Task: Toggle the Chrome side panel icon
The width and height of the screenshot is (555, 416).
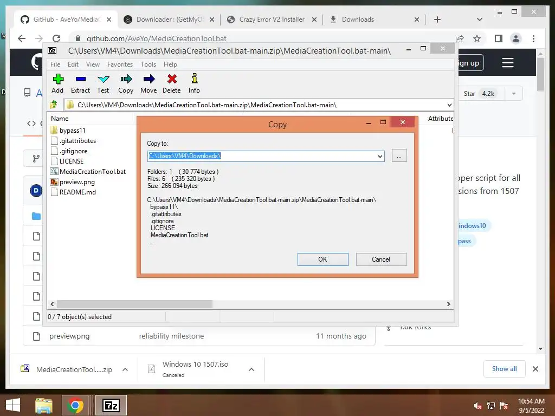Action: point(499,38)
